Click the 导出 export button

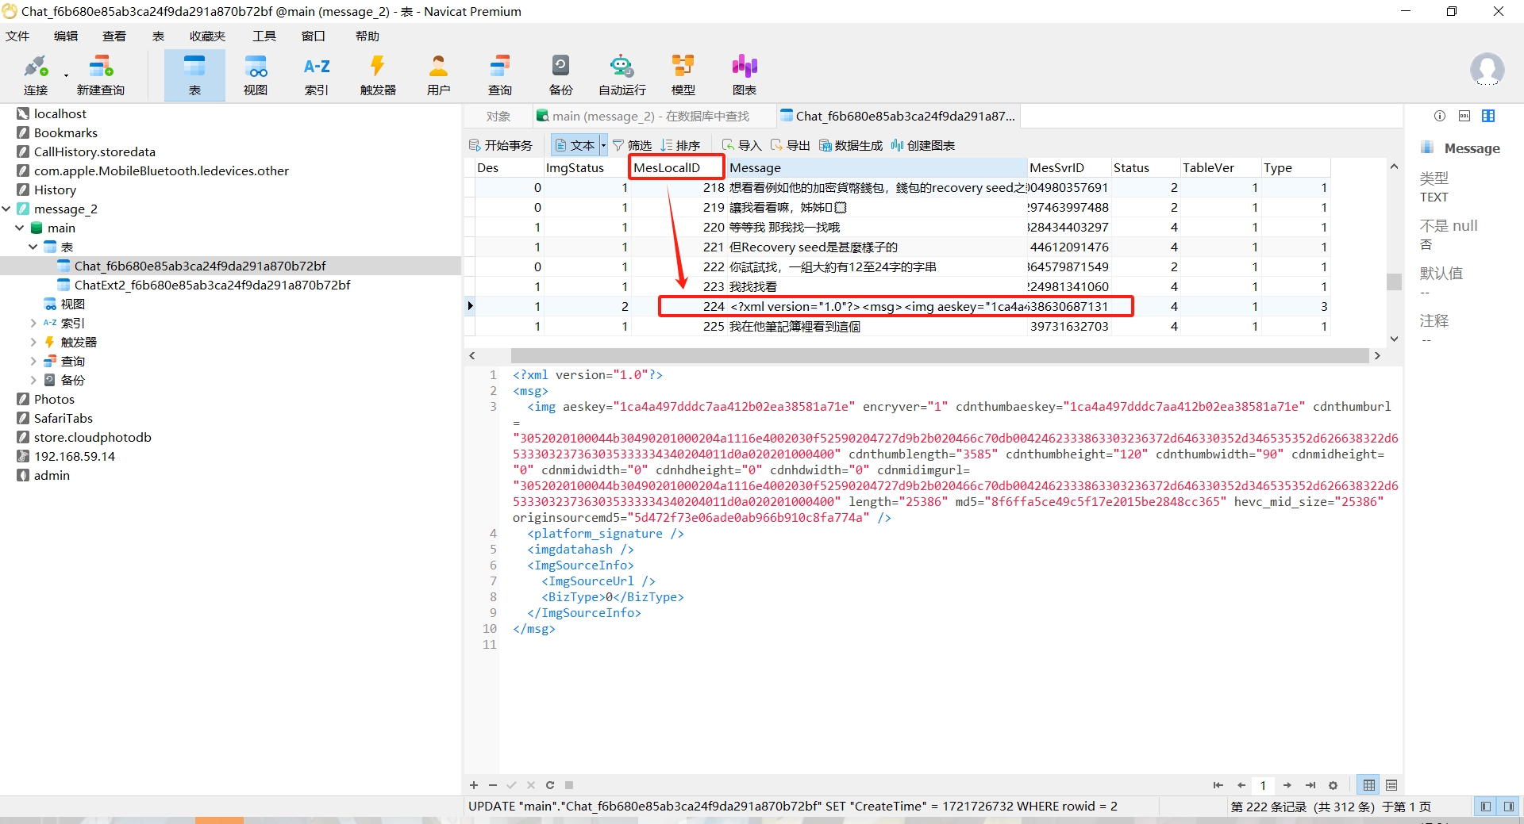(790, 145)
